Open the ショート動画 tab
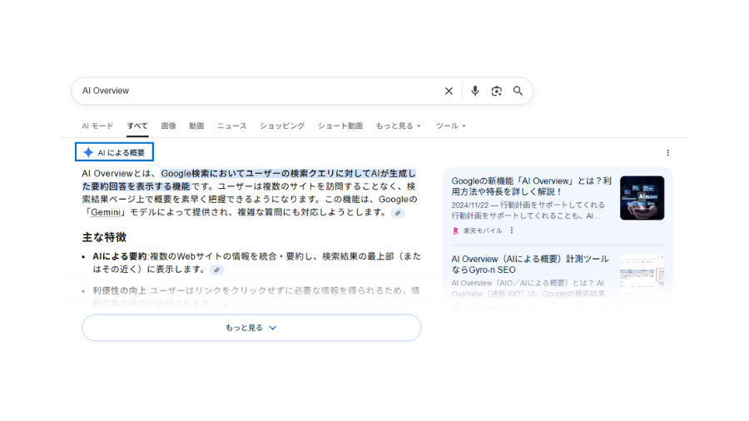The height and width of the screenshot is (421, 749). pyautogui.click(x=340, y=126)
